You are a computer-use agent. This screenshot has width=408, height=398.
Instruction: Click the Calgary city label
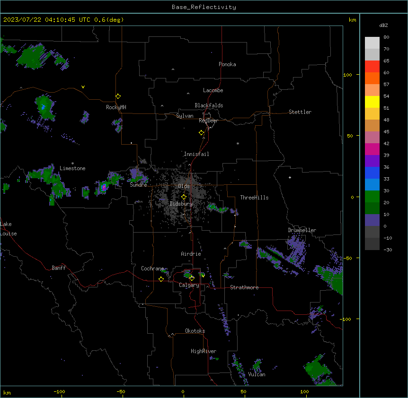[189, 285]
